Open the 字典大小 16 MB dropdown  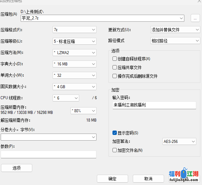pos(93,64)
